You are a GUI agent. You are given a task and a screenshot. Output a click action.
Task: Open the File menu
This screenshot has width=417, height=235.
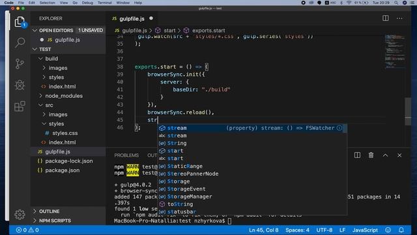coord(21,3)
